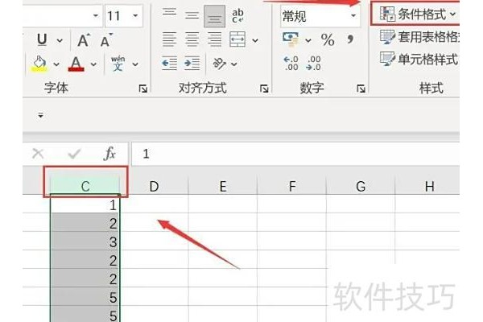Select column C header
This screenshot has width=483, height=322.
tap(85, 186)
